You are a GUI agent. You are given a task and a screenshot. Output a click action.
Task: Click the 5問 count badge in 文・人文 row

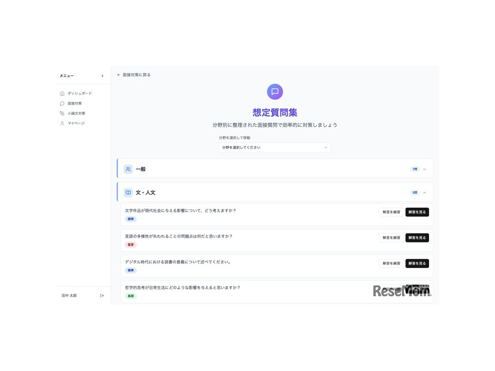click(x=415, y=193)
